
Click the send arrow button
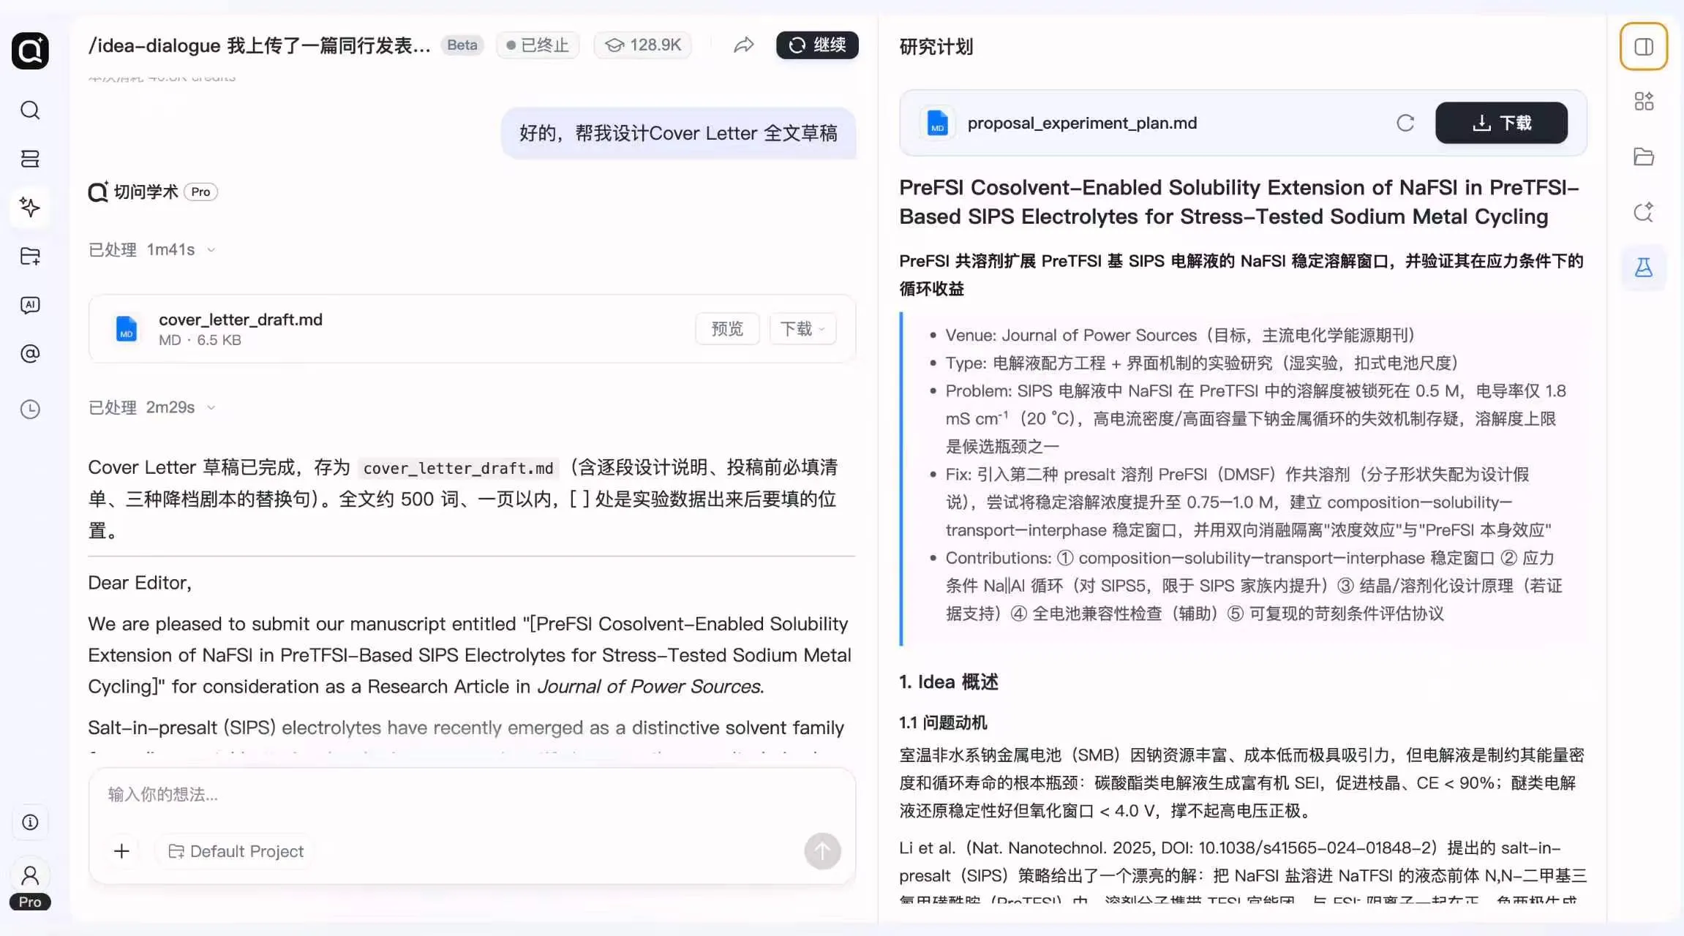(x=822, y=851)
